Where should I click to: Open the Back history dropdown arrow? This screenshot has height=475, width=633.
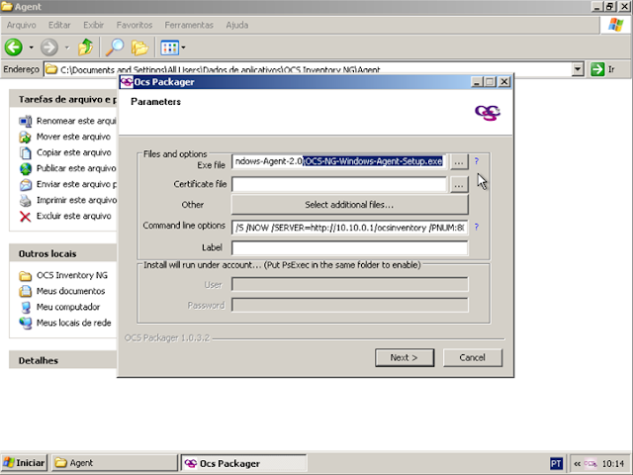tap(31, 47)
